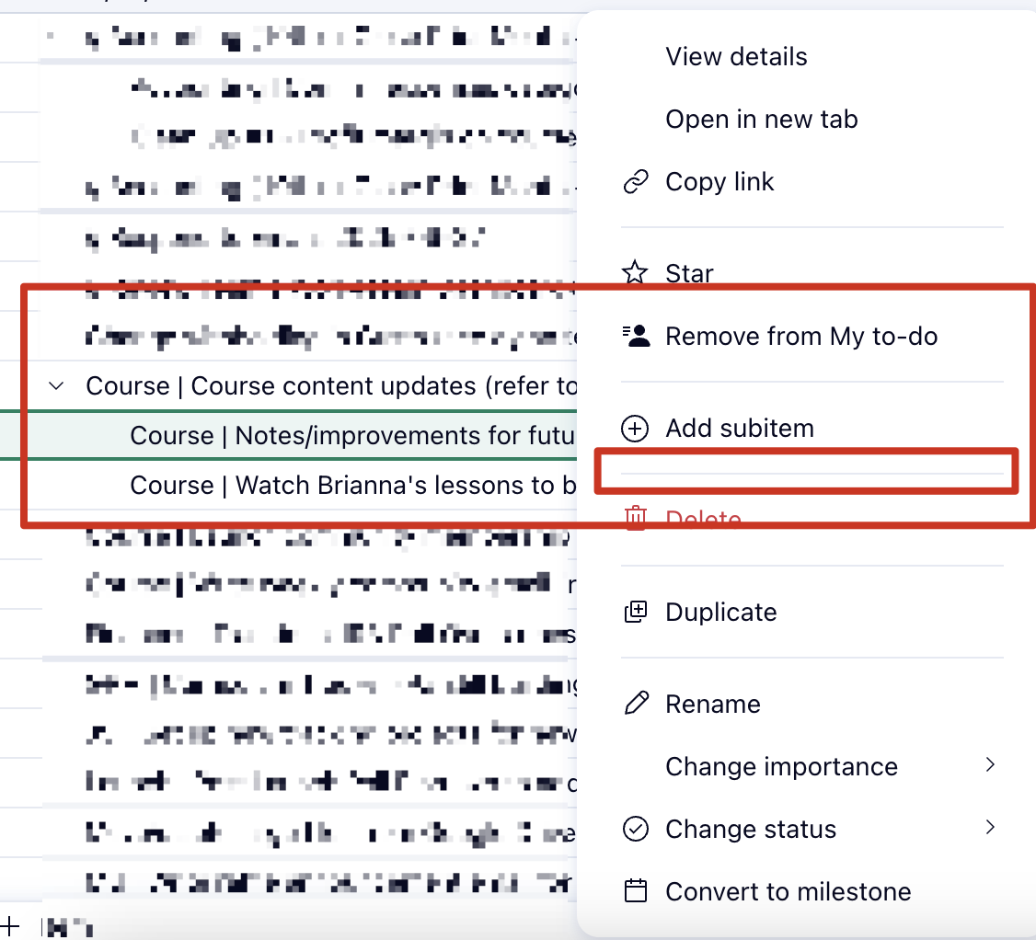Image resolution: width=1036 pixels, height=940 pixels.
Task: Expand the Change status submenu arrow
Action: (990, 828)
